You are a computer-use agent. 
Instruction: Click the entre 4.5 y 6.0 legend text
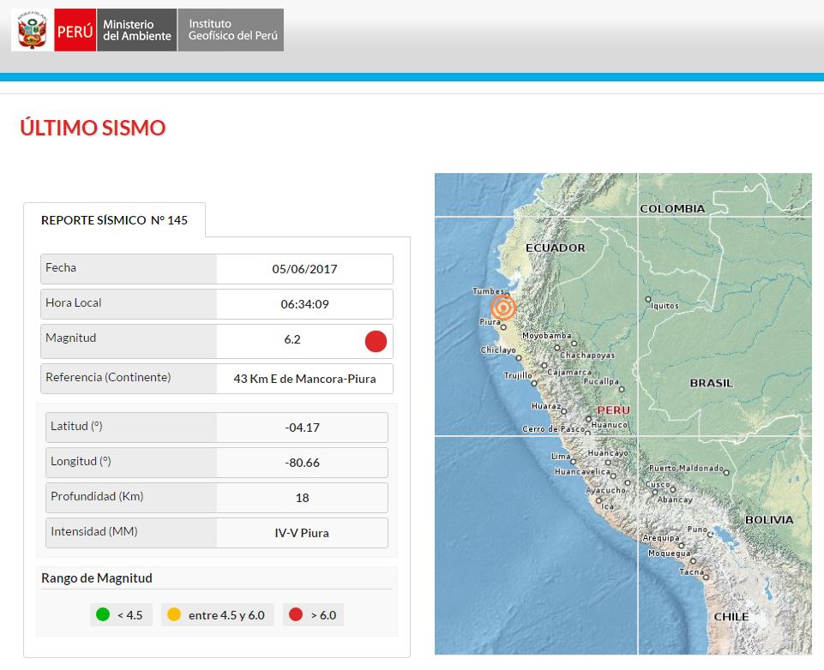(x=226, y=615)
